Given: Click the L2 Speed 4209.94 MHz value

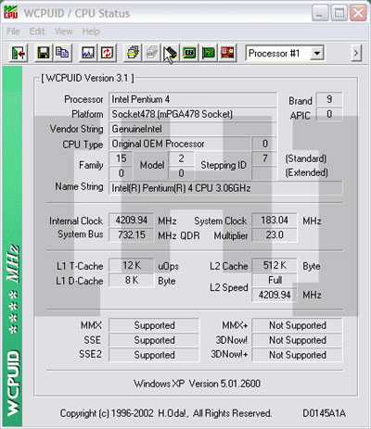Looking at the screenshot, I should tap(275, 295).
